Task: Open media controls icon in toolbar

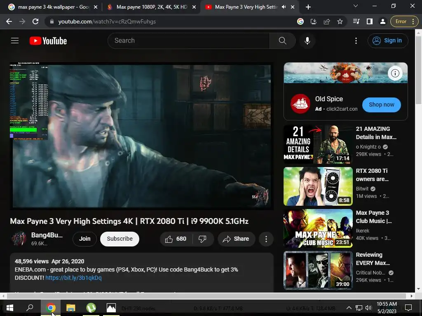Action: 356,21
